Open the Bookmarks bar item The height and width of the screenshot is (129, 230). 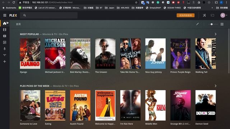click(9, 8)
